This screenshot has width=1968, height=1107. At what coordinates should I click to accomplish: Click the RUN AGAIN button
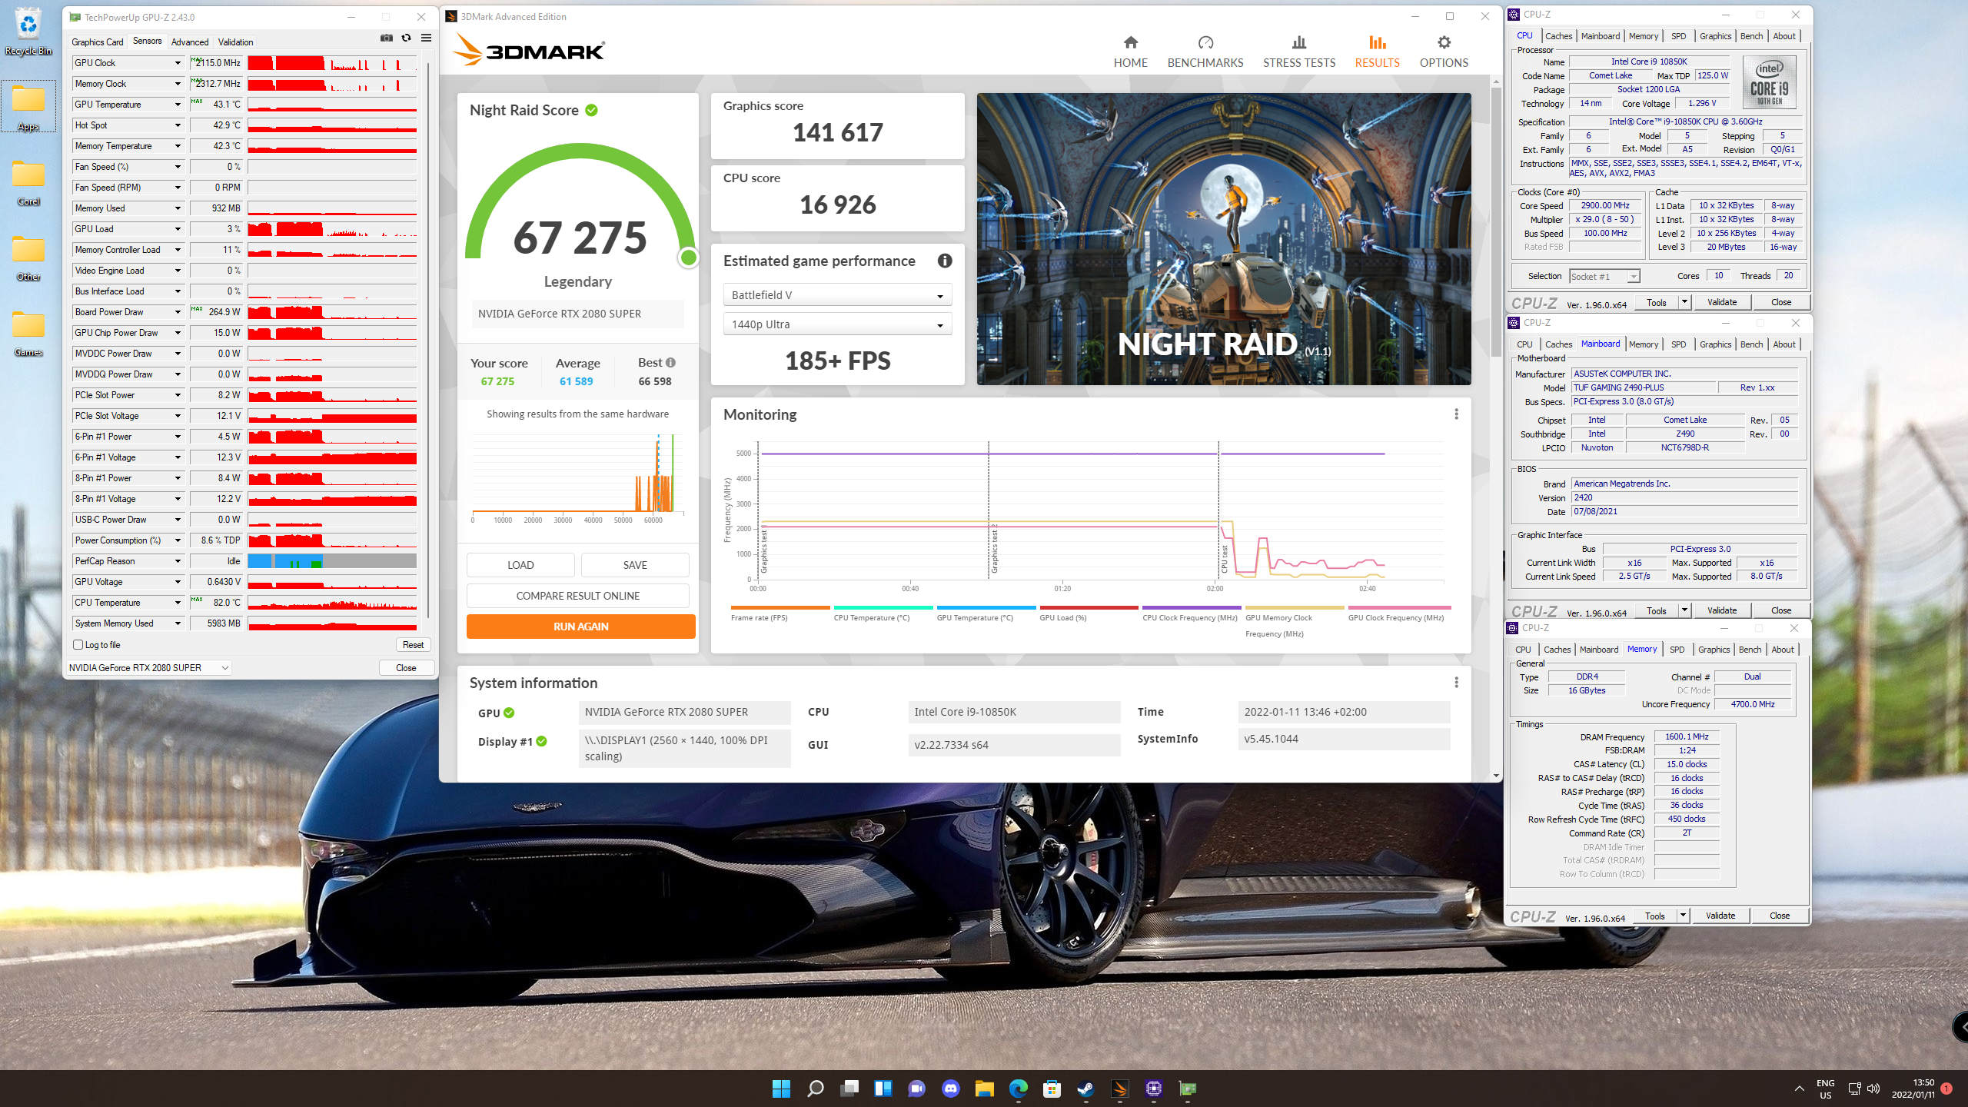click(x=581, y=627)
